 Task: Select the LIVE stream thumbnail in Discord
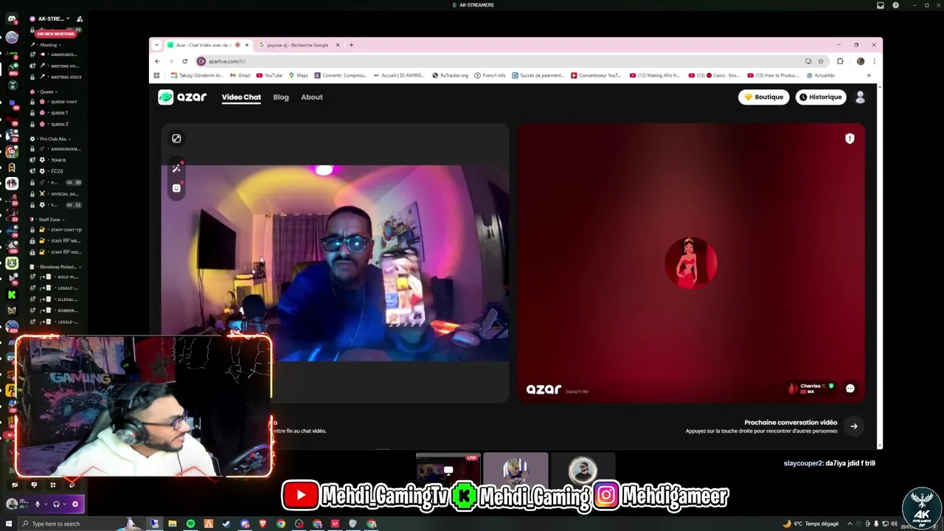pyautogui.click(x=448, y=469)
